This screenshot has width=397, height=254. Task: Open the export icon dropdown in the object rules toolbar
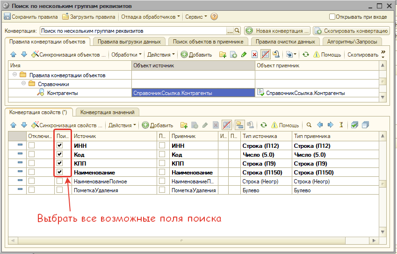click(x=291, y=54)
